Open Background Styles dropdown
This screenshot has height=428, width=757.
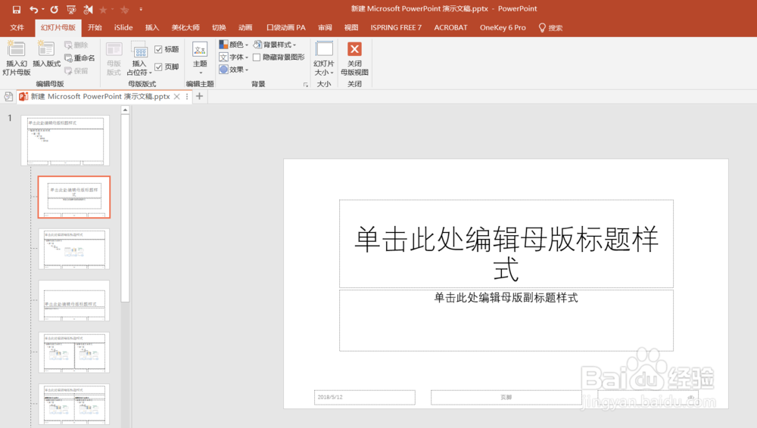tap(275, 45)
